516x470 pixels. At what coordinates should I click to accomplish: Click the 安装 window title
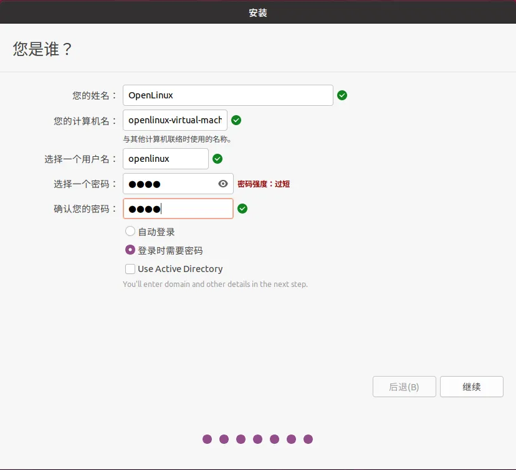pyautogui.click(x=258, y=13)
